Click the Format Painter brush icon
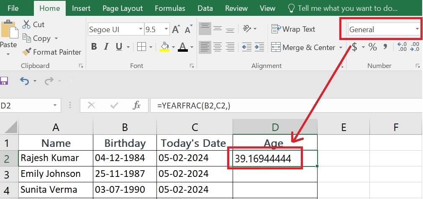 (x=26, y=52)
